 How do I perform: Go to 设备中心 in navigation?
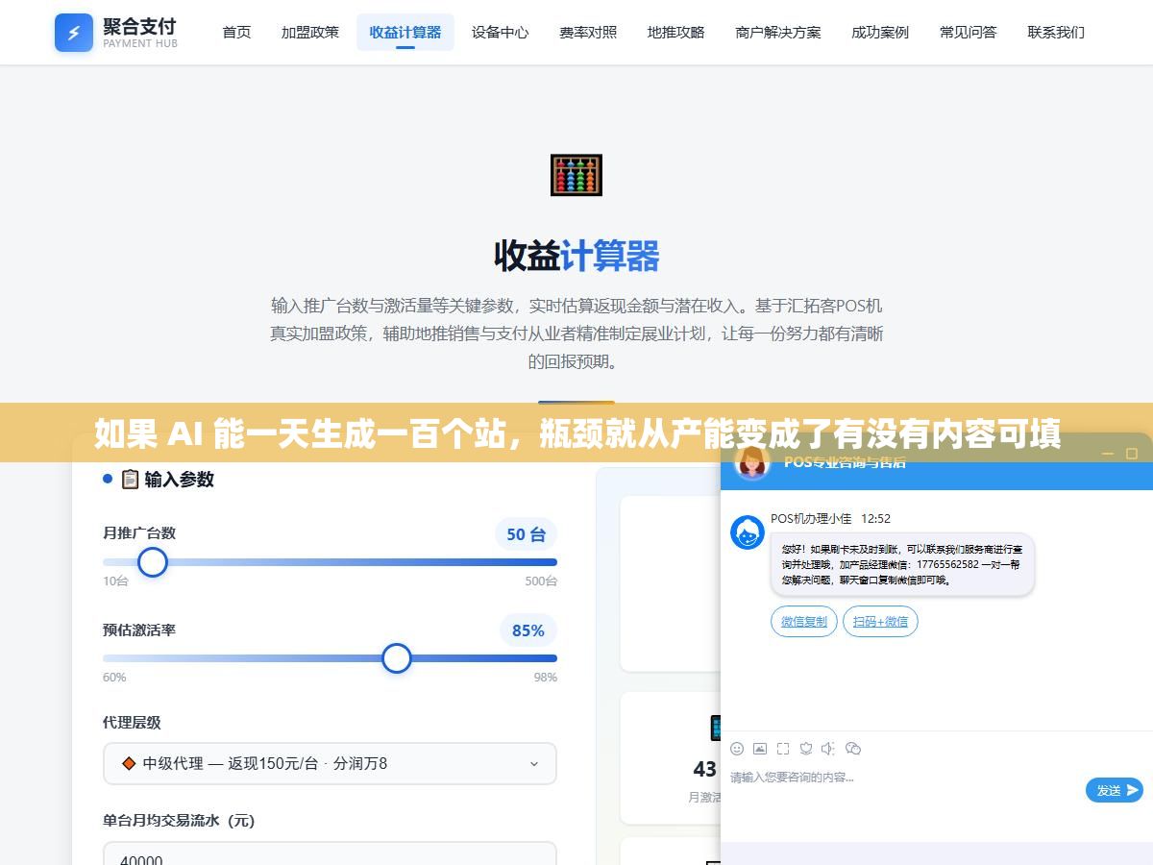500,32
